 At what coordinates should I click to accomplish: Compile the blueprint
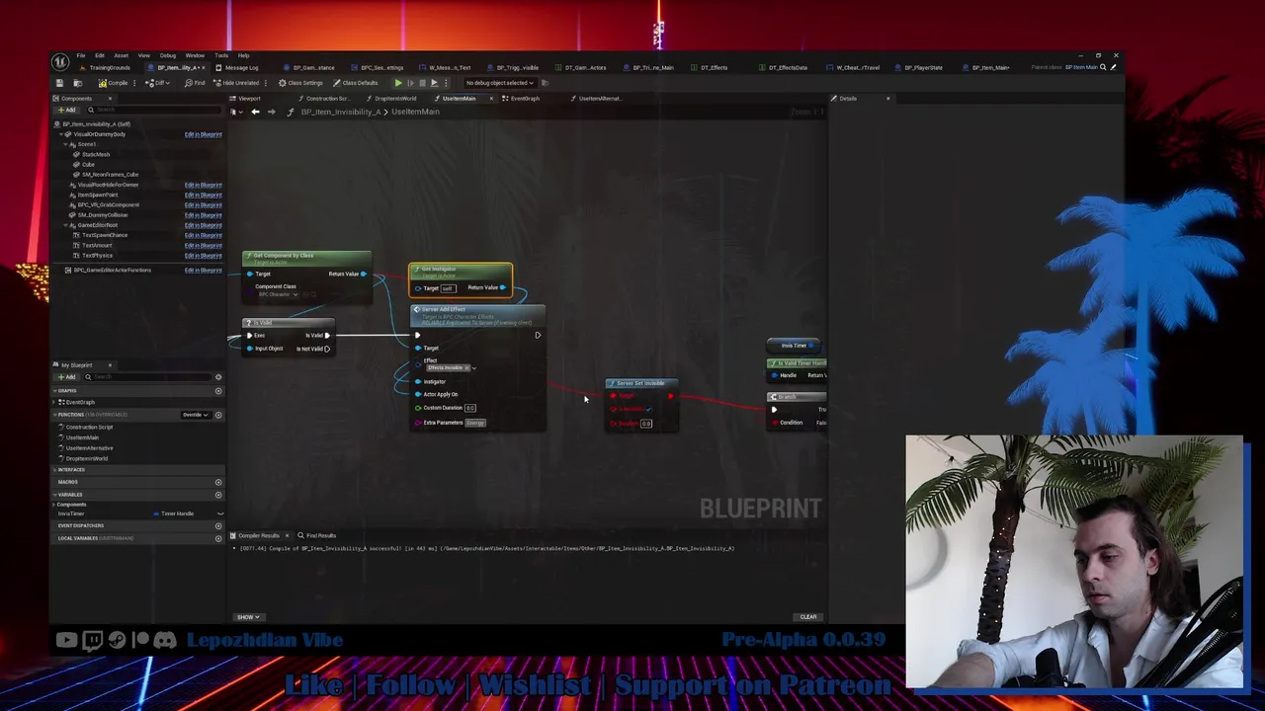pos(113,83)
